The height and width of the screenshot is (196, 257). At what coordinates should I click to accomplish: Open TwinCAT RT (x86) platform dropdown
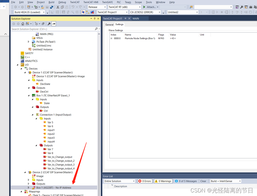(140, 7)
